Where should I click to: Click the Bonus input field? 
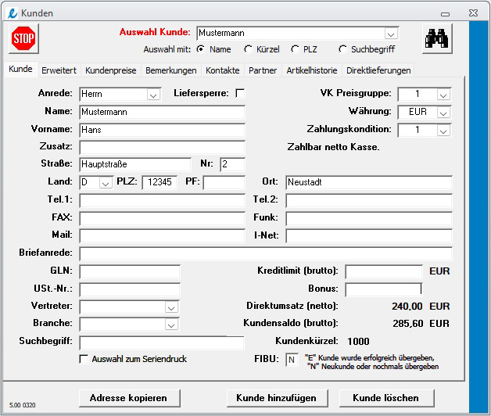(384, 289)
